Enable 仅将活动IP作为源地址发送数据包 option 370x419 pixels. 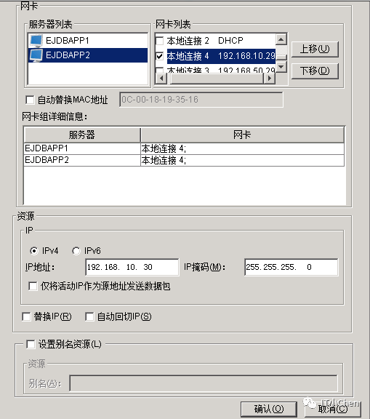[33, 286]
